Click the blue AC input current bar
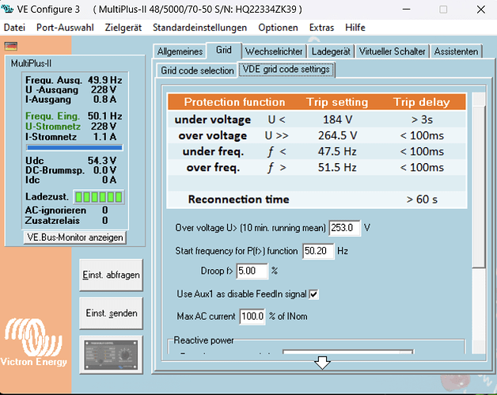Image resolution: width=497 pixels, height=395 pixels. [74, 147]
